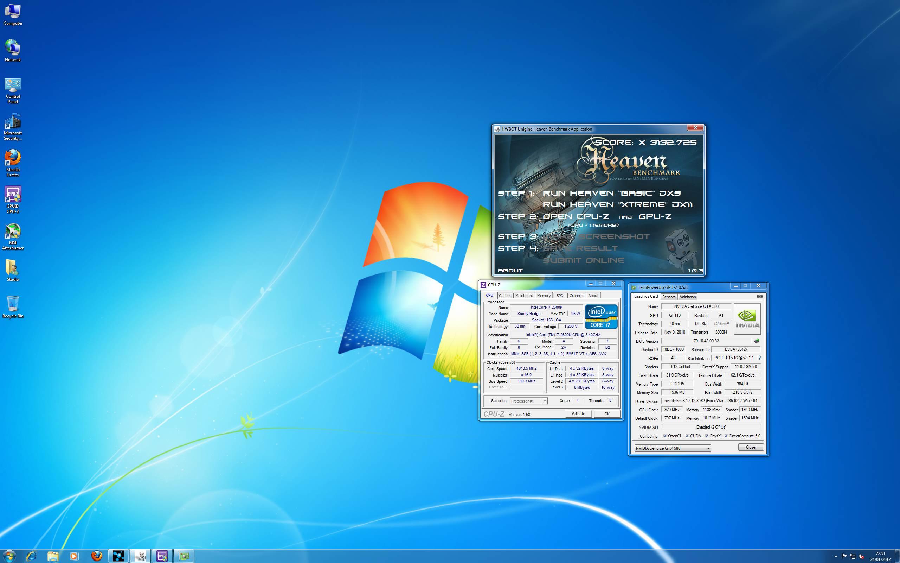Launch Mozilla Firefox from desktop
Screen dimensions: 900x563
(13, 164)
